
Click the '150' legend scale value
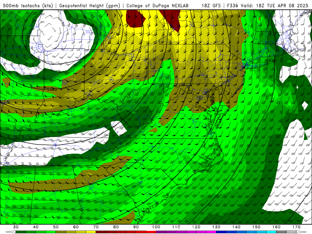[256, 227]
